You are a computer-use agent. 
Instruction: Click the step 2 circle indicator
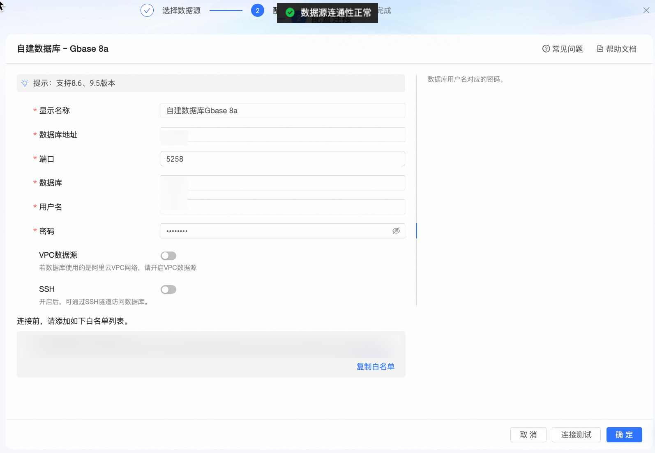click(x=258, y=10)
